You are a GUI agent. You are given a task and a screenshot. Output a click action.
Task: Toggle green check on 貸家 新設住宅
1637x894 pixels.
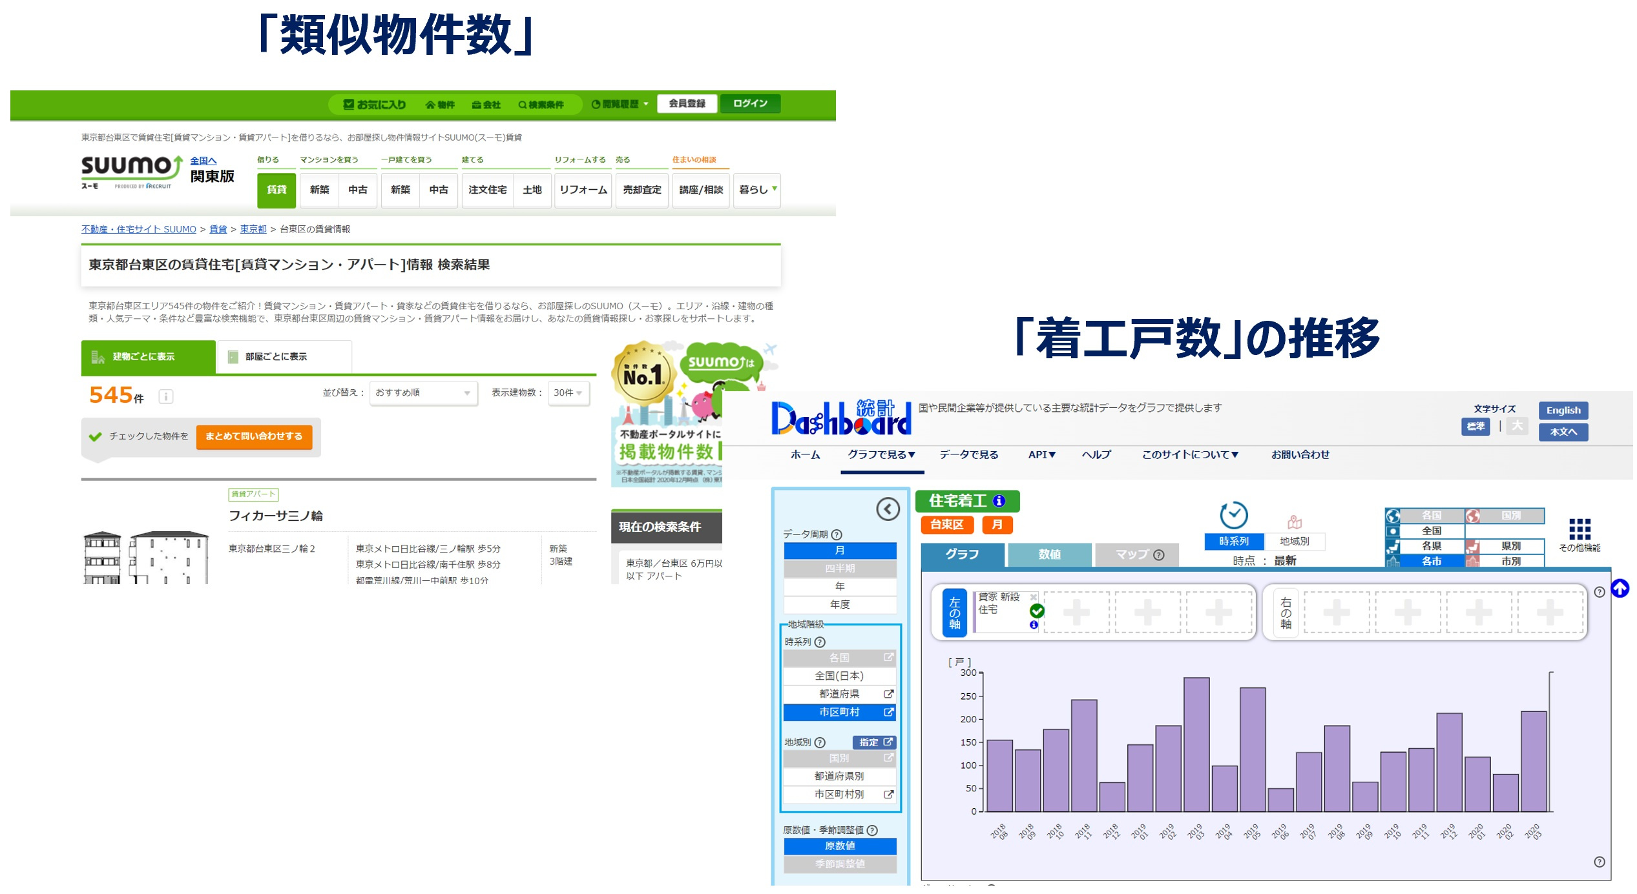1038,611
